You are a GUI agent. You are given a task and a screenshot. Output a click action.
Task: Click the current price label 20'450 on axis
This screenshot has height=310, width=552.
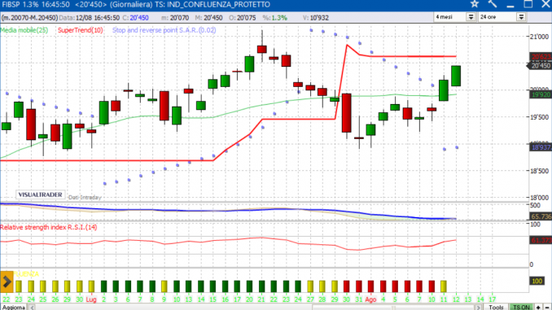pyautogui.click(x=541, y=66)
